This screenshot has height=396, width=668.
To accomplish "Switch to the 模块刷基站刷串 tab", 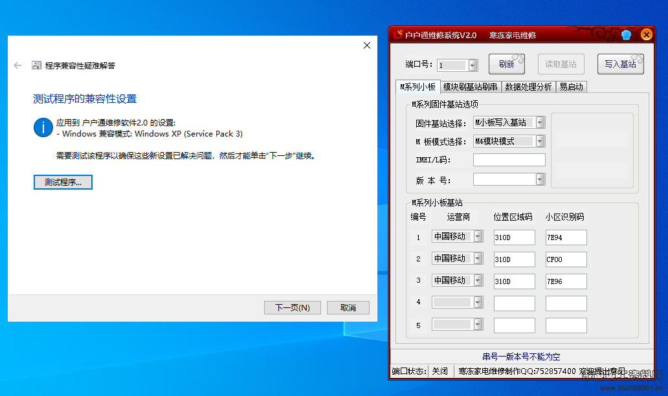I will (471, 87).
